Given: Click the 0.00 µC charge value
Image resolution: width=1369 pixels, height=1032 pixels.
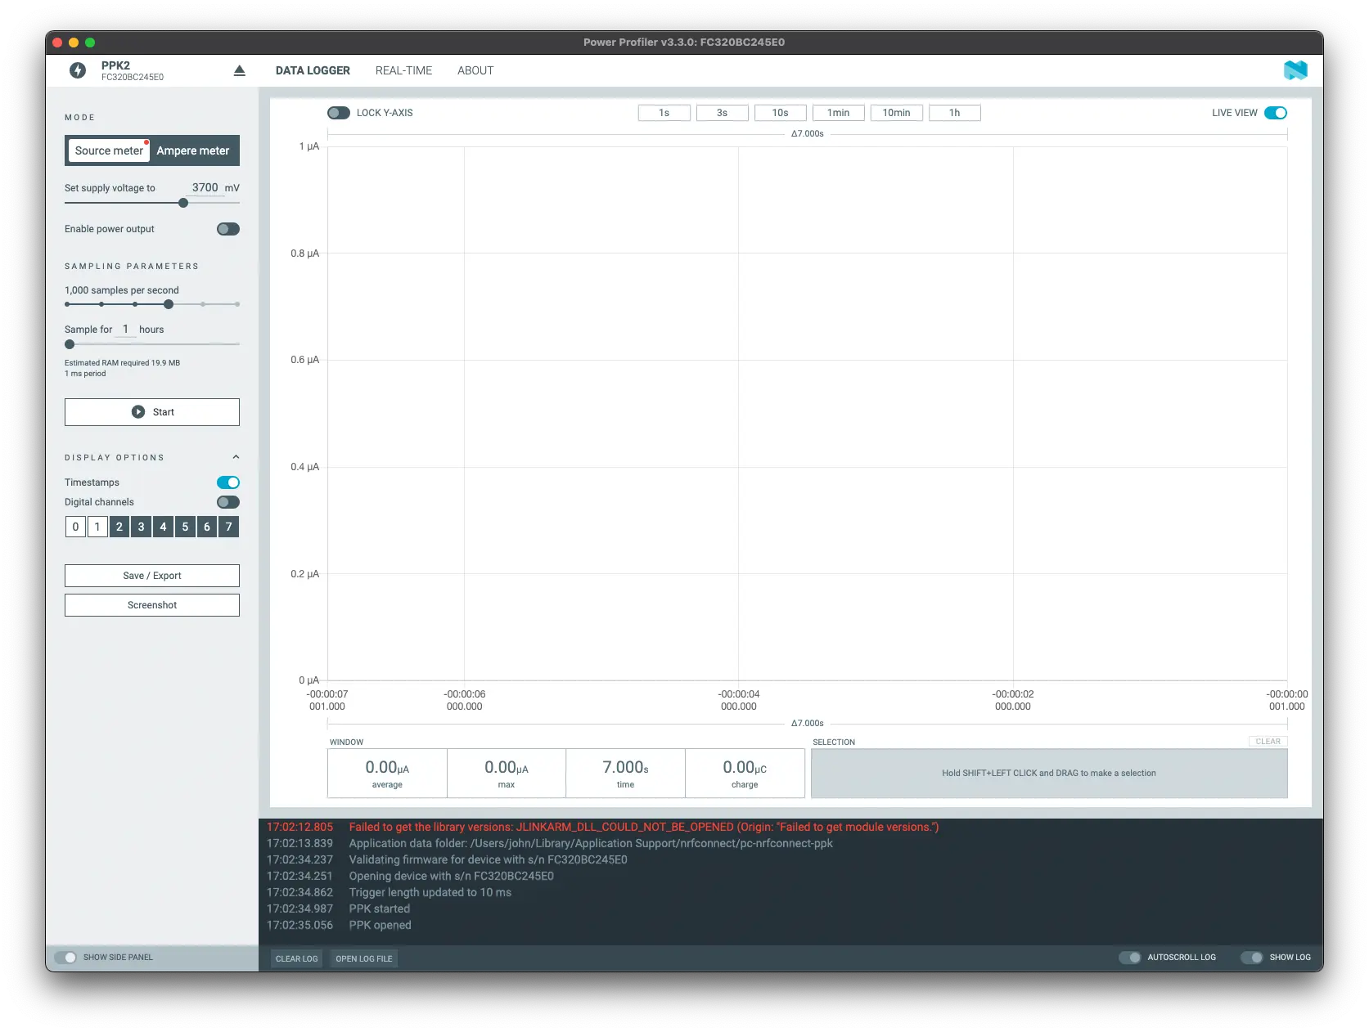Looking at the screenshot, I should tap(745, 768).
